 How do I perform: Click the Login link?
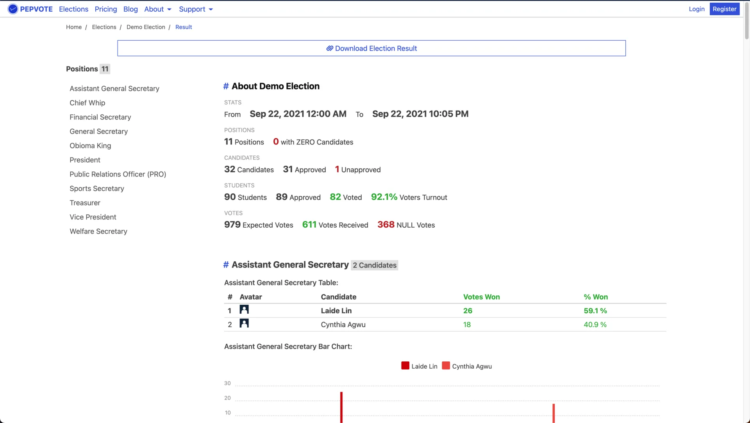(x=696, y=9)
